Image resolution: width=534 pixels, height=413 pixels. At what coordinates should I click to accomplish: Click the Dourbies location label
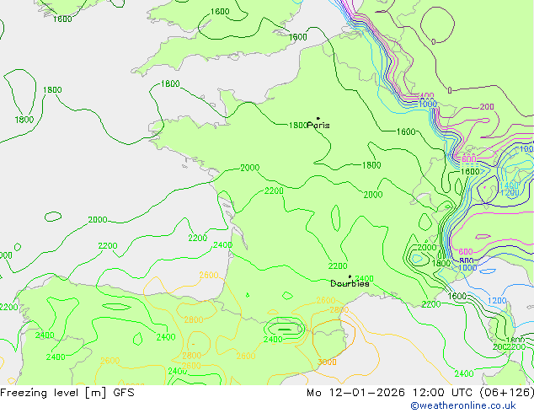(350, 283)
